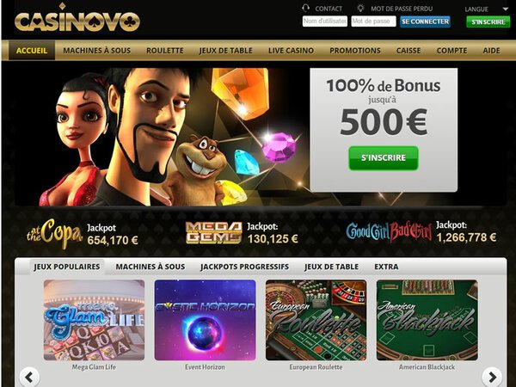Click the S'inscrire button under 500 € bonus
Image resolution: width=516 pixels, height=387 pixels.
tap(384, 158)
